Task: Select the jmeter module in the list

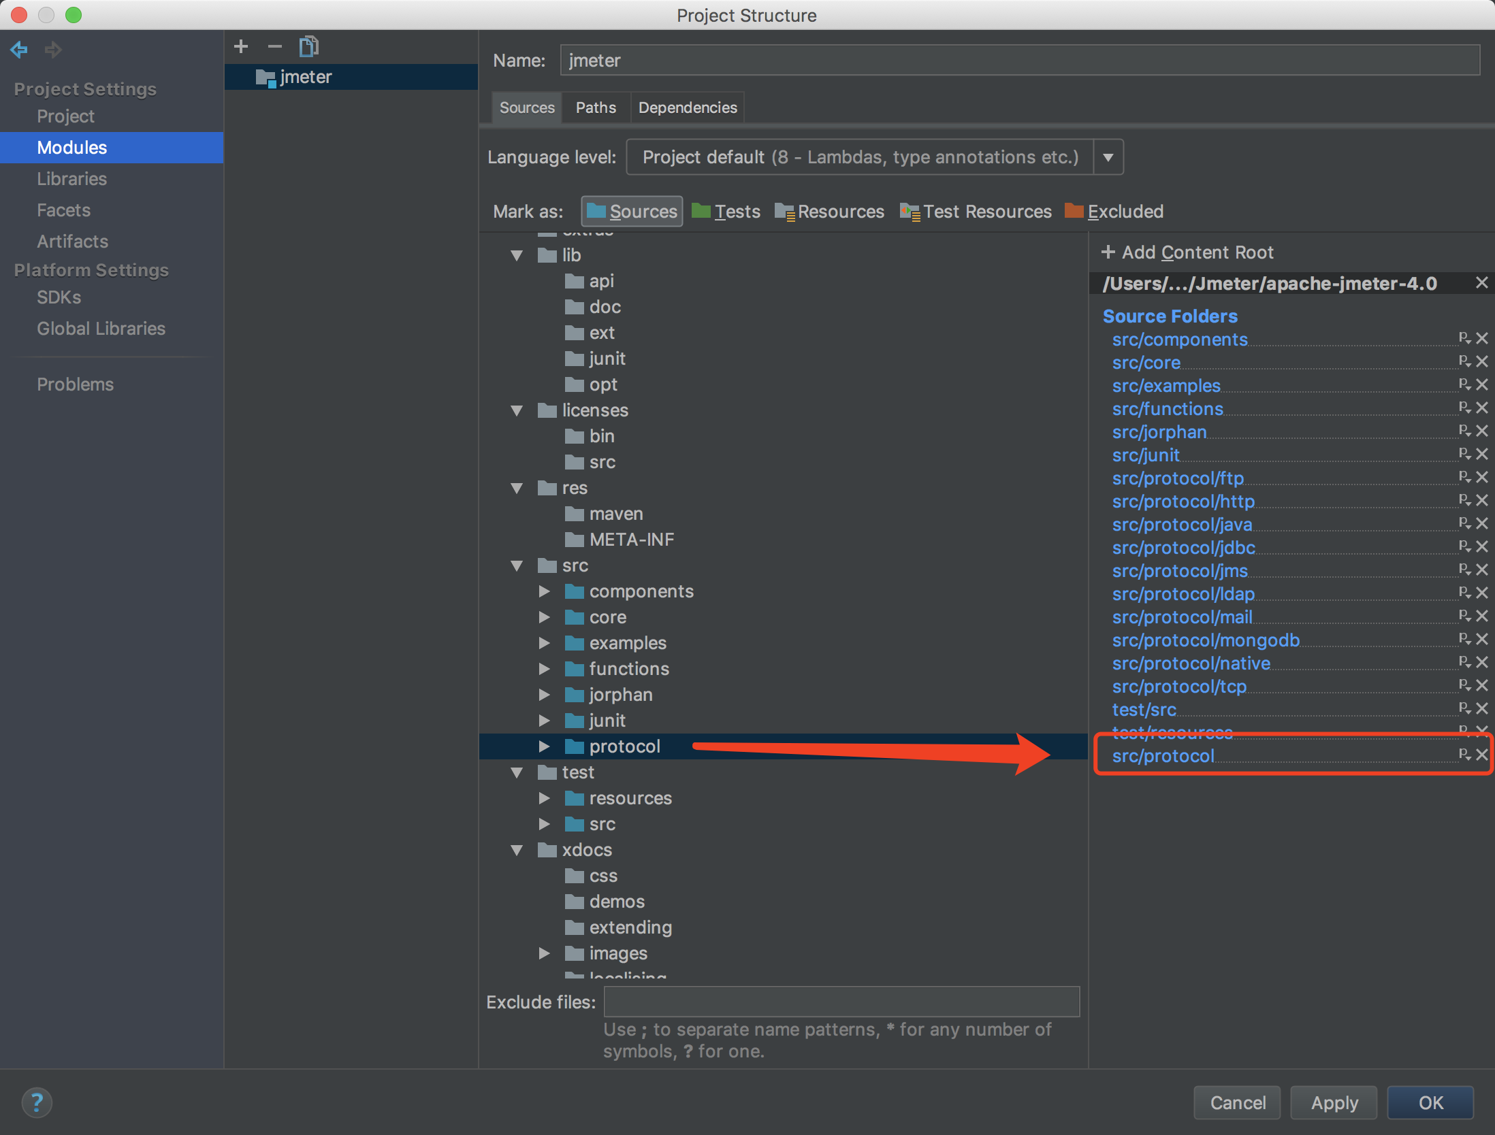Action: tap(351, 77)
